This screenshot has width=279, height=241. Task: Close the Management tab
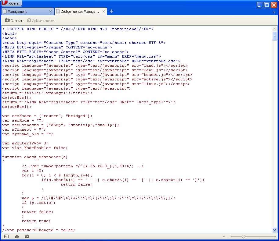(x=50, y=12)
